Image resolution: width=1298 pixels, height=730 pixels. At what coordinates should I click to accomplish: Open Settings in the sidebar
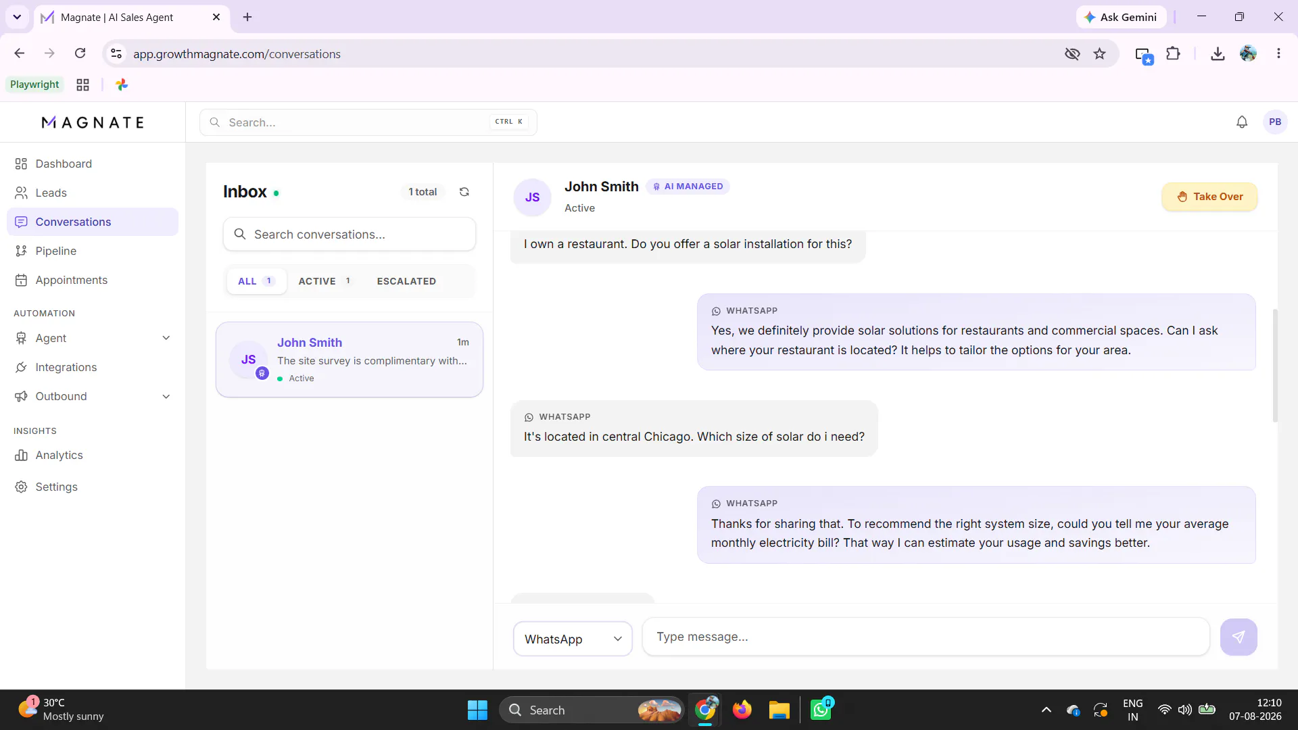[93, 487]
